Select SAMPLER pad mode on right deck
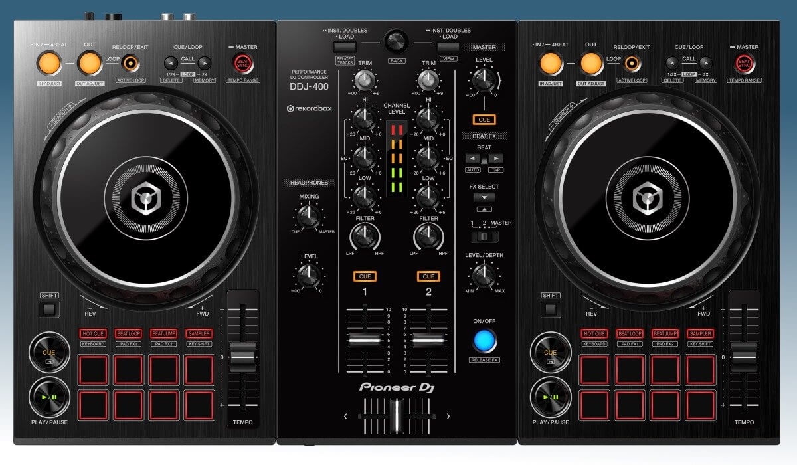 point(701,334)
